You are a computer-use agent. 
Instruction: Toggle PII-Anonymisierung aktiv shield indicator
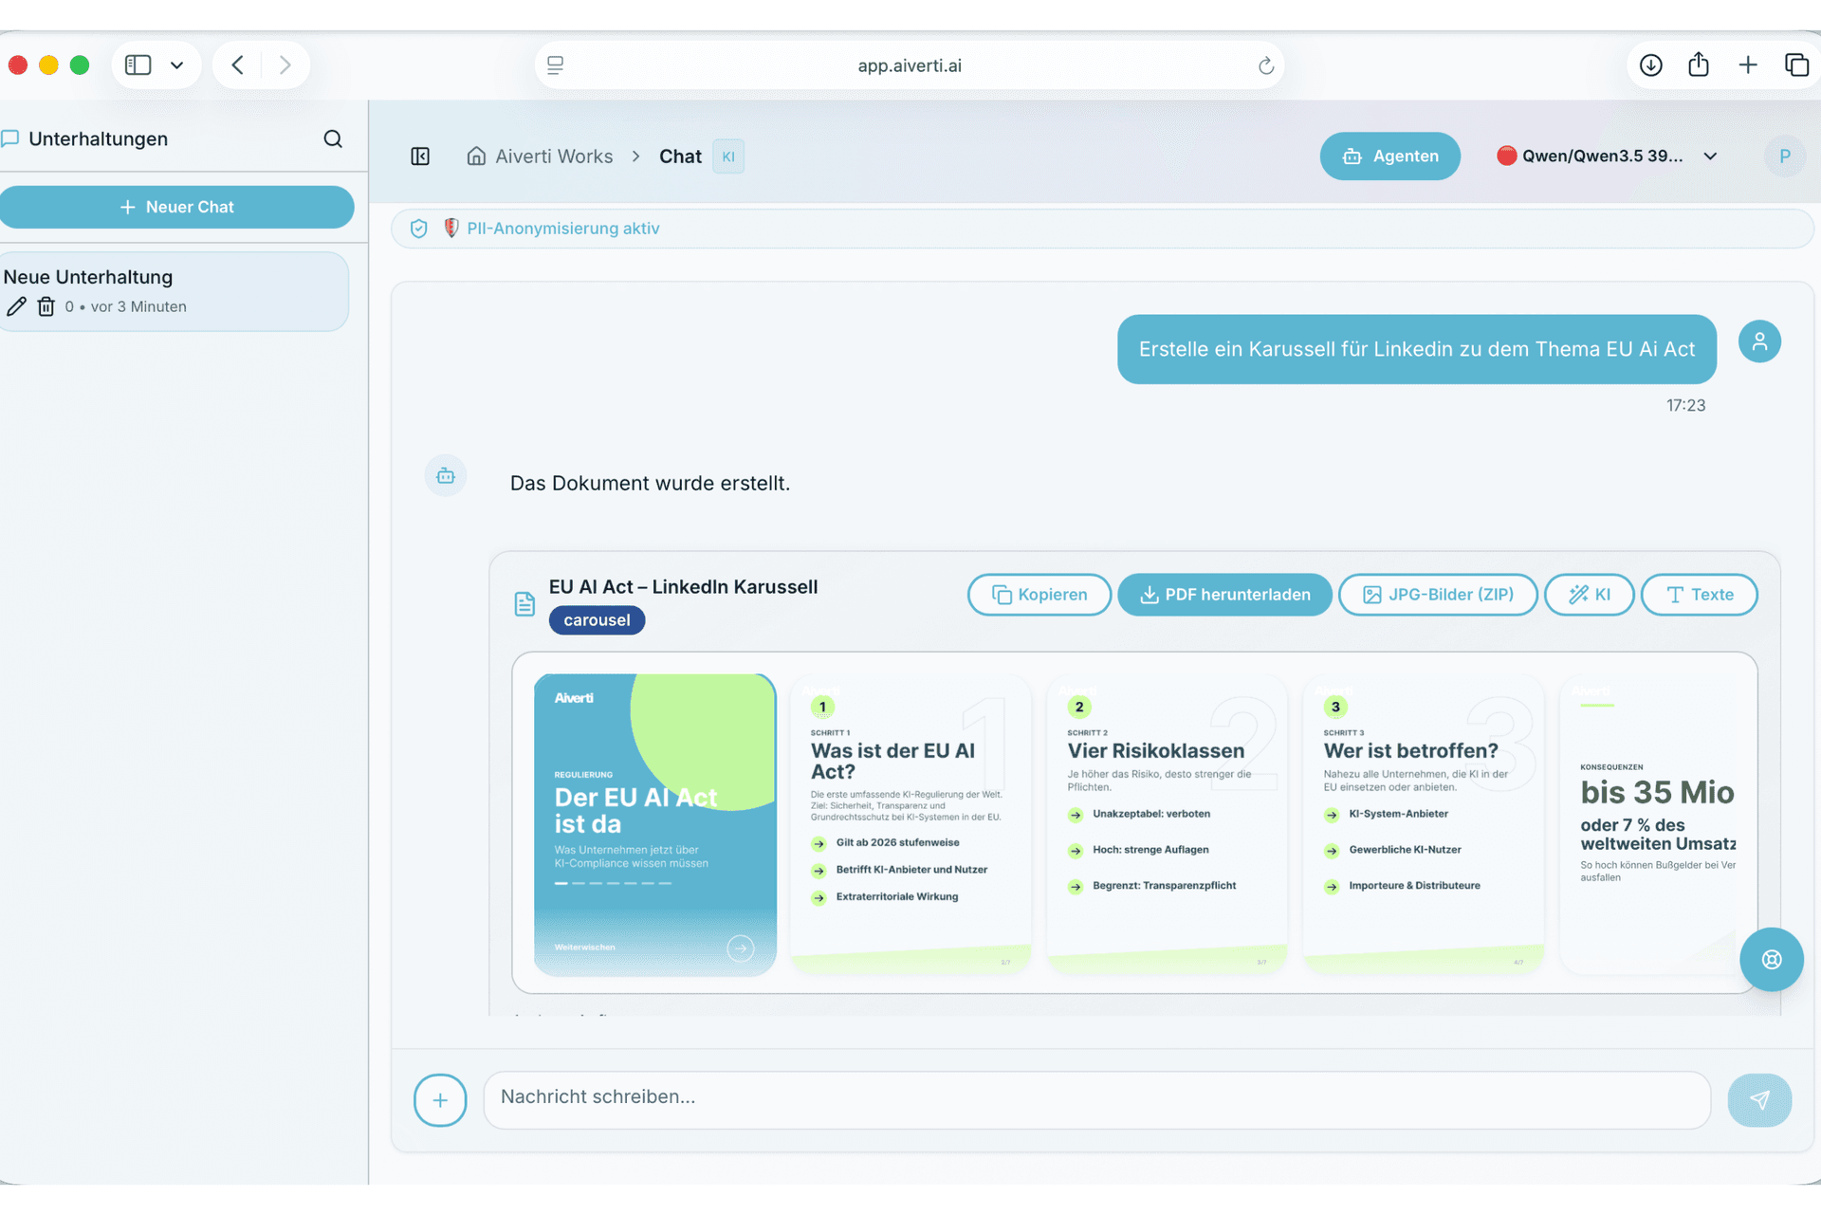(418, 229)
